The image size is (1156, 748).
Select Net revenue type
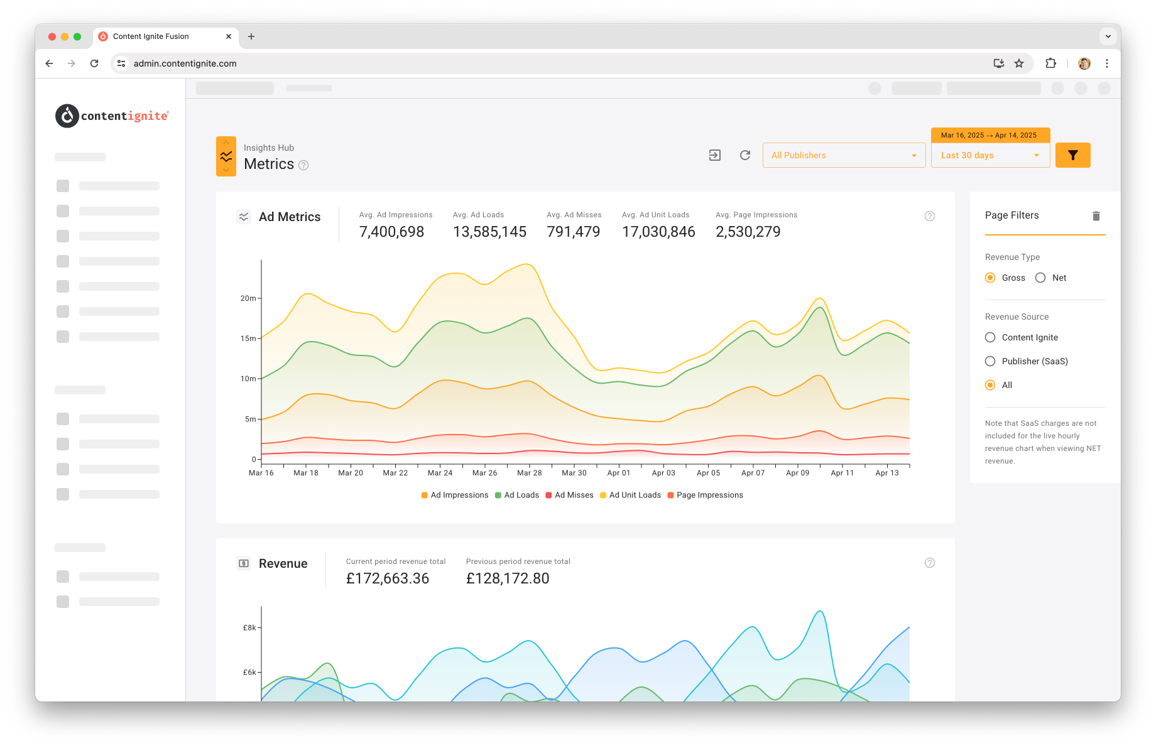[x=1040, y=278]
